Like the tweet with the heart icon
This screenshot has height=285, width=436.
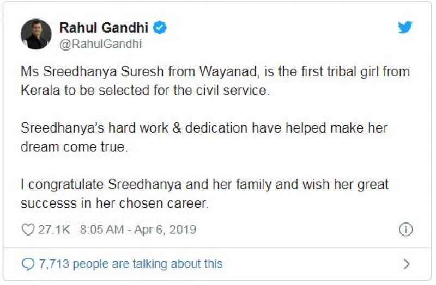coord(28,230)
